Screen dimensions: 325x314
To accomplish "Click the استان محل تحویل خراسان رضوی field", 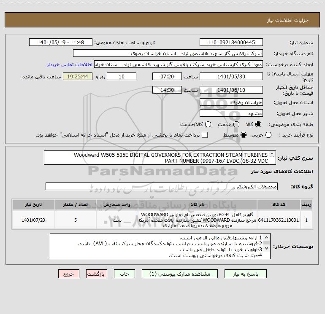I will [231, 102].
